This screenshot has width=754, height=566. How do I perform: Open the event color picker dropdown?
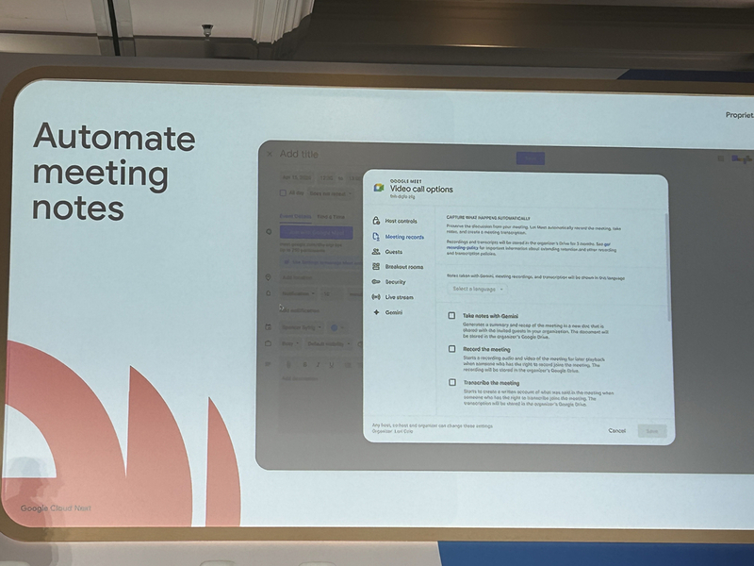[x=337, y=327]
